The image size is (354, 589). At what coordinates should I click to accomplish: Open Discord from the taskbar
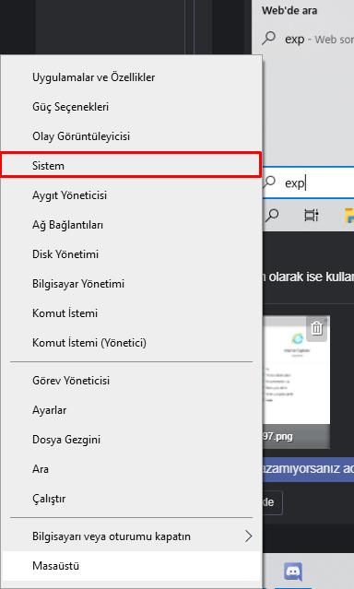click(x=293, y=571)
